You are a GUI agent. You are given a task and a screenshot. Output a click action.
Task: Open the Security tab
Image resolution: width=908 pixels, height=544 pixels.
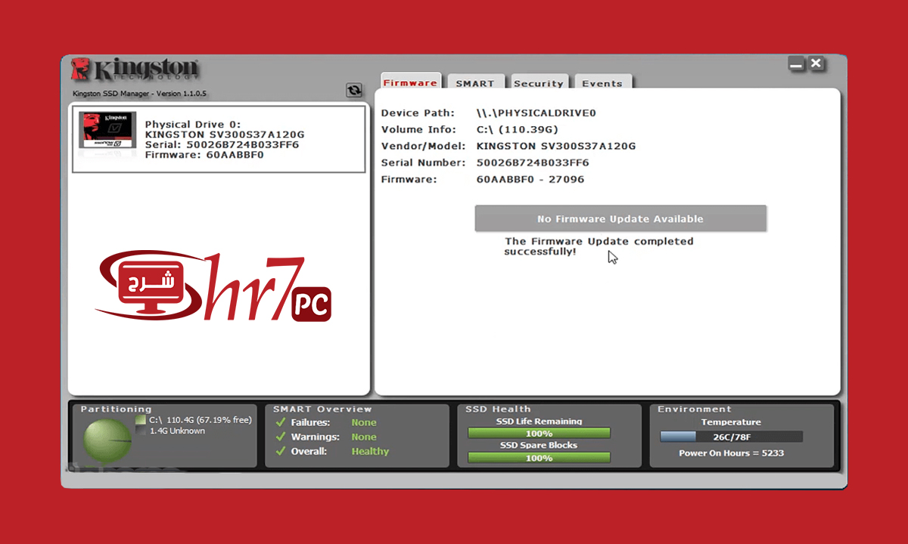(538, 82)
